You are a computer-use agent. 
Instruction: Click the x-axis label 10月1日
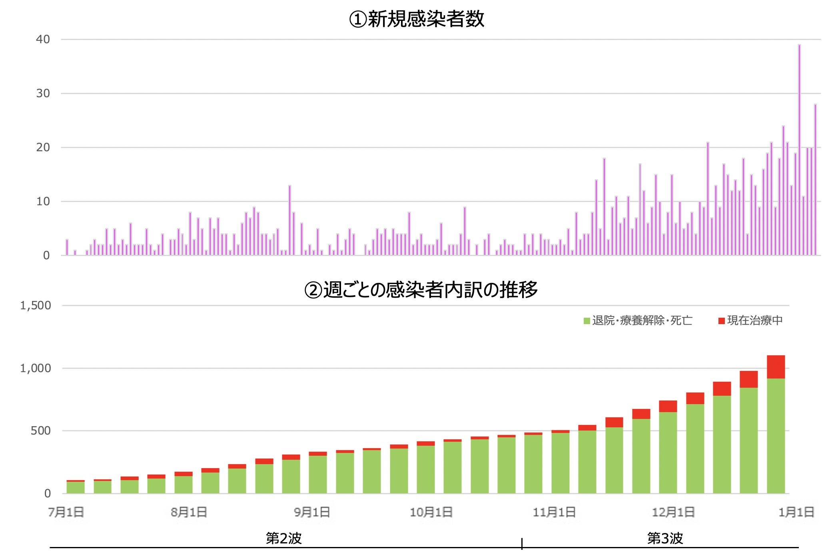coord(431,512)
